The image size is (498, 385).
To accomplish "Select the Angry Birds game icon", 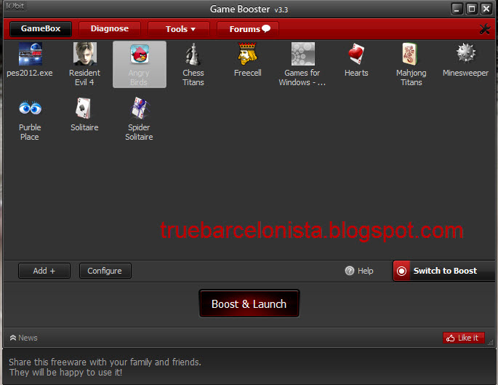I will tap(140, 54).
